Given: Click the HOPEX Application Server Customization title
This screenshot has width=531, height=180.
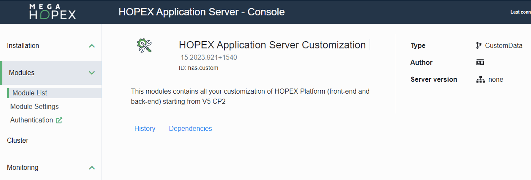Looking at the screenshot, I should (272, 45).
